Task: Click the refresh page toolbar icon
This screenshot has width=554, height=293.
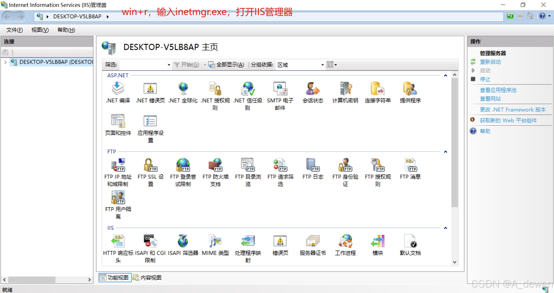Action: (510, 16)
